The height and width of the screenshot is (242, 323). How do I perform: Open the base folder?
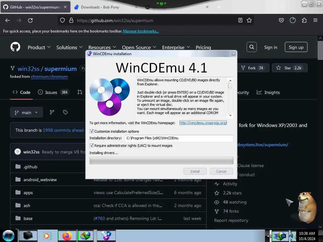point(28,219)
